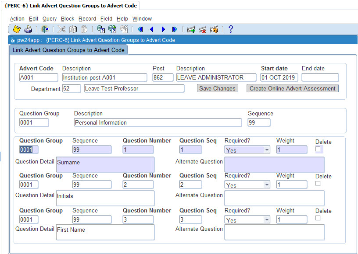Open the Help question mark icon
Screen dimensions: 358x254
tap(231, 29)
